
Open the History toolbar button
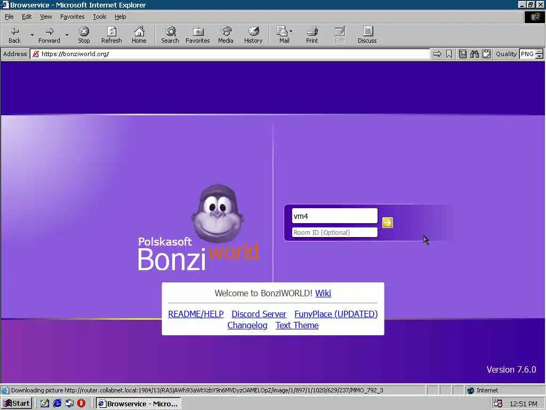click(x=253, y=35)
